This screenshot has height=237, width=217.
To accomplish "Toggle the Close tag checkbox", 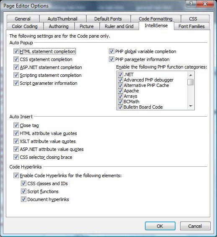I will click(16, 125).
